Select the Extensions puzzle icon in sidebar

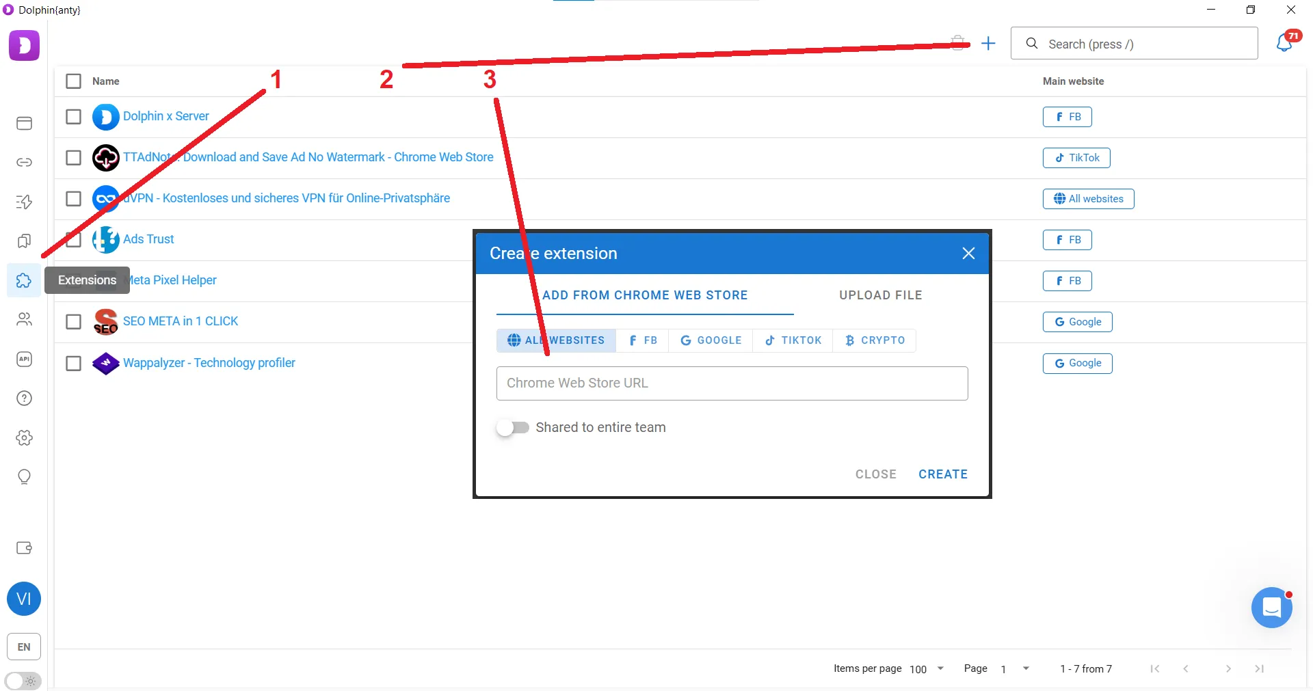click(x=24, y=280)
